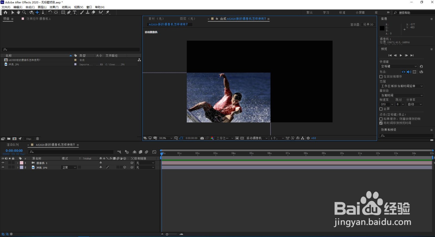Select the Pan Behind anchor point tool
This screenshot has width=435, height=237.
click(x=56, y=12)
